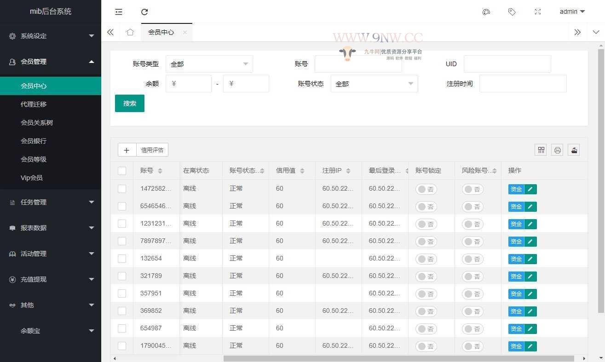Open 资金 for account 1790045
This screenshot has width=605, height=362.
pos(516,346)
